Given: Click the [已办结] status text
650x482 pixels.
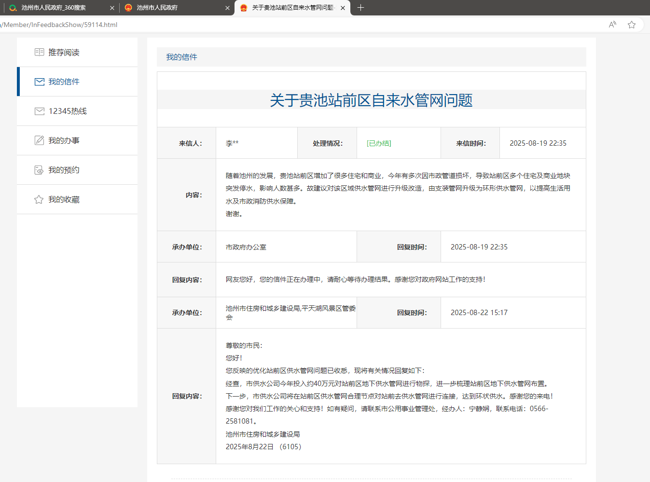Looking at the screenshot, I should (x=379, y=143).
